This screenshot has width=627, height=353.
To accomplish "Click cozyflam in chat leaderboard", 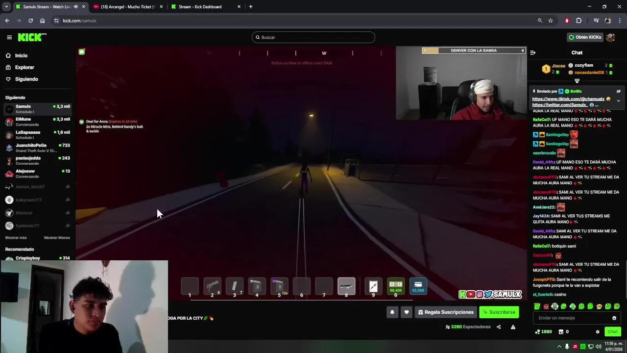I will [x=583, y=65].
